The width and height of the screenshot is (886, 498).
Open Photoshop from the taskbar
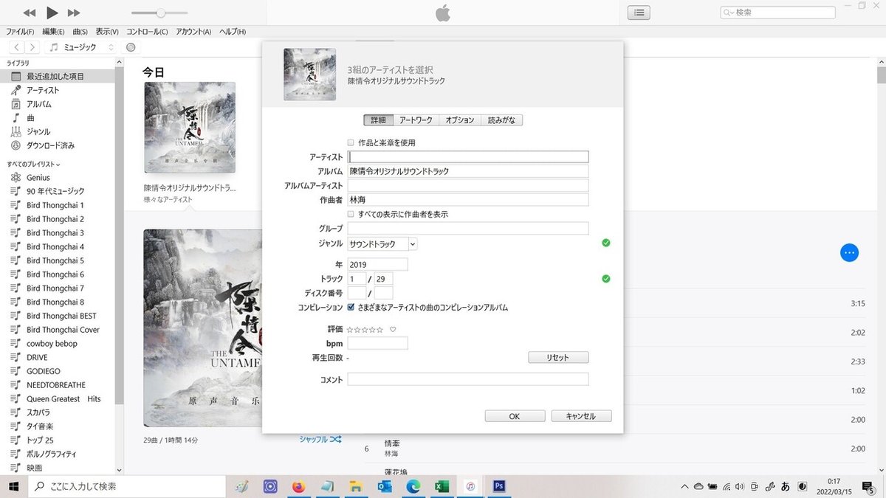pos(499,486)
